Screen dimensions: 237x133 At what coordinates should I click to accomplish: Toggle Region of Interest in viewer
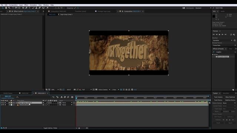pyautogui.click(x=94, y=89)
